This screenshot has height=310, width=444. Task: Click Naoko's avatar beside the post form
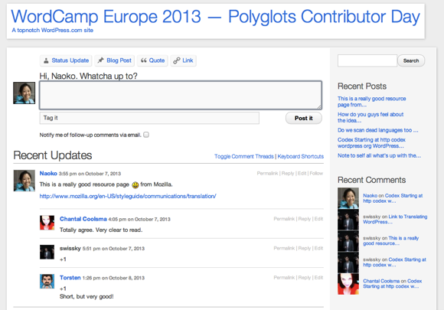coord(24,93)
